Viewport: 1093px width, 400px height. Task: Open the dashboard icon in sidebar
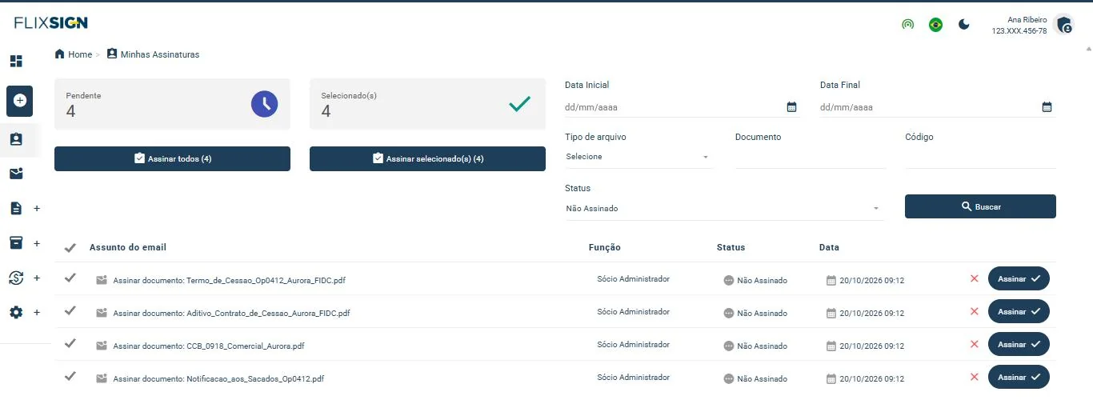(x=16, y=61)
